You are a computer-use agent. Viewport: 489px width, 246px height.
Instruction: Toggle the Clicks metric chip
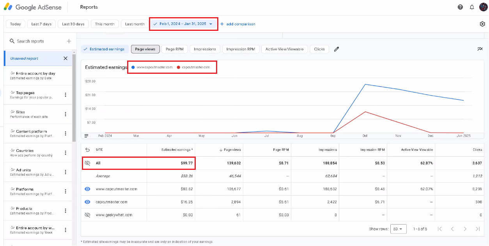[319, 49]
